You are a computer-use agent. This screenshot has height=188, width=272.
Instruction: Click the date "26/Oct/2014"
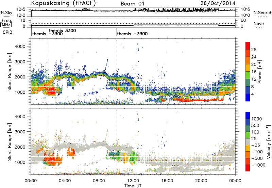pyautogui.click(x=218, y=3)
